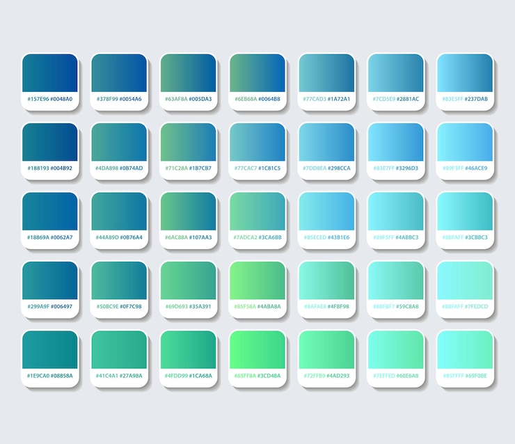Select the bright green swatch above #3CD48A

[257, 350]
